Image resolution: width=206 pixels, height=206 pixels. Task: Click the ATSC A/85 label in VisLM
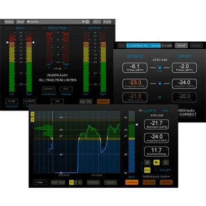156,116
